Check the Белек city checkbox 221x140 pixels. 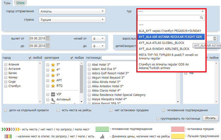click(6, 73)
